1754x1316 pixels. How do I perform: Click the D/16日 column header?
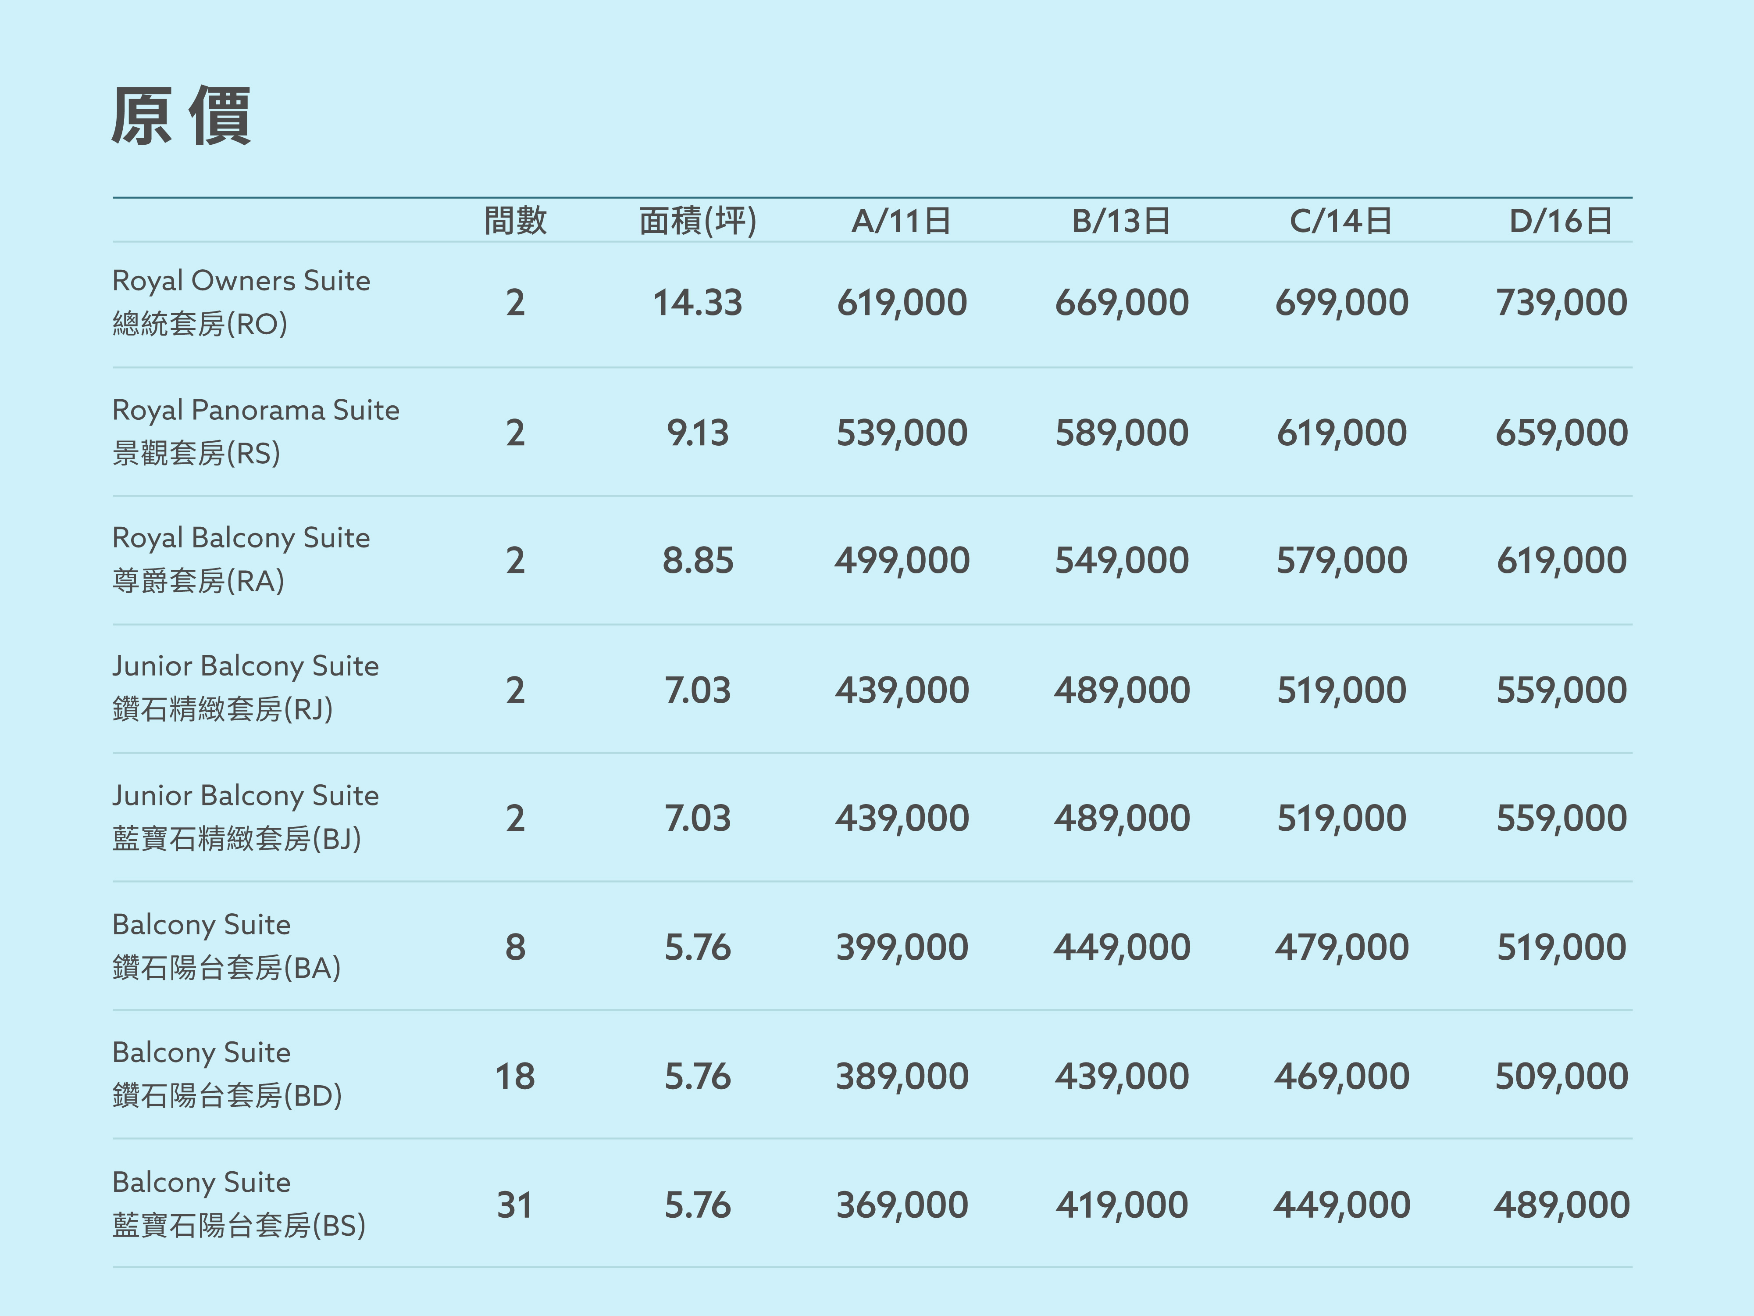click(1561, 221)
